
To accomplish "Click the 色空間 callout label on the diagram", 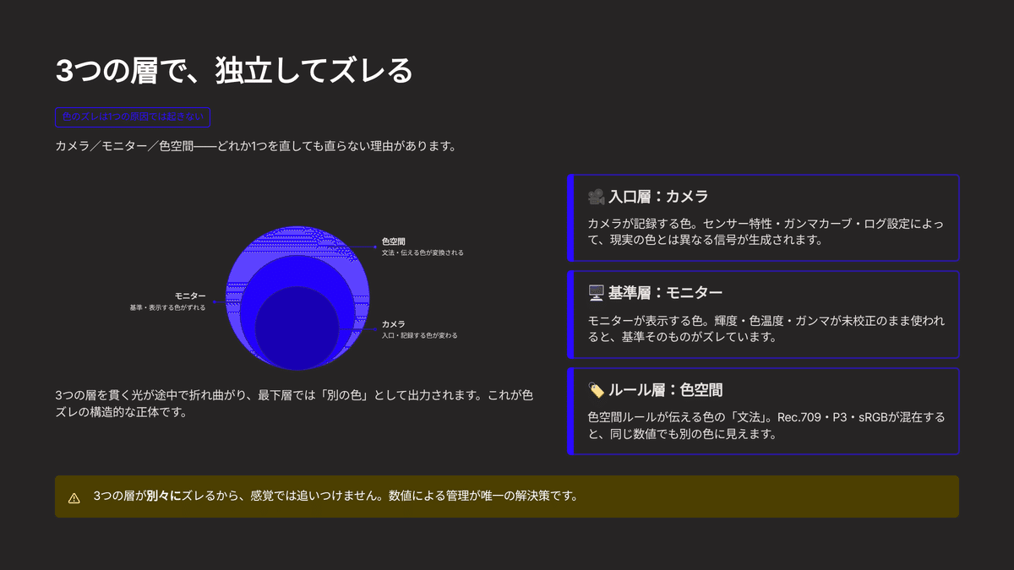I will point(394,241).
